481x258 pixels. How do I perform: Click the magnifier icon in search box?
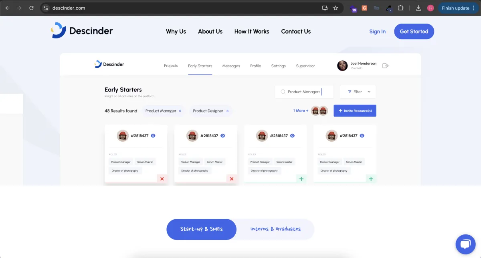point(283,92)
